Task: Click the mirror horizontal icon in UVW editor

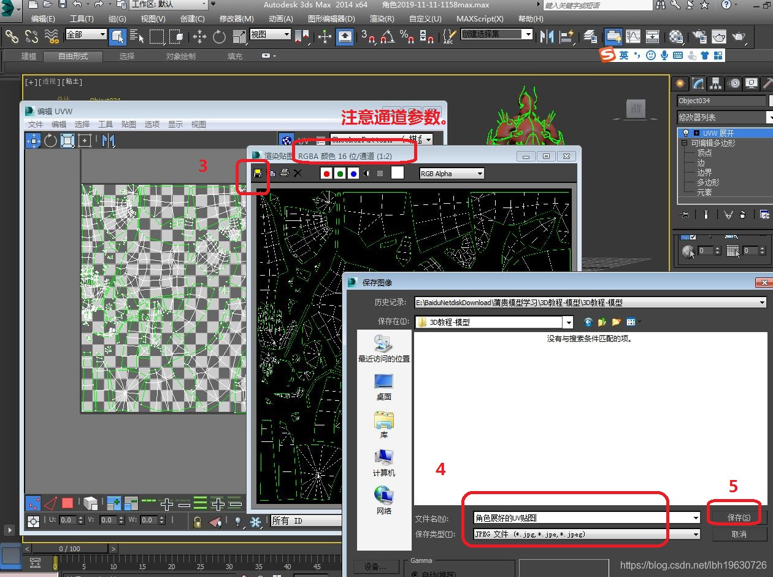Action: tap(109, 141)
